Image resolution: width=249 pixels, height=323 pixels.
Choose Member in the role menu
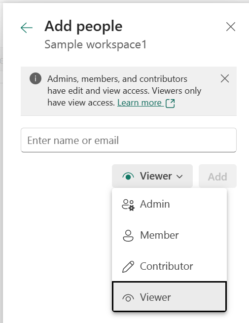coord(169,235)
